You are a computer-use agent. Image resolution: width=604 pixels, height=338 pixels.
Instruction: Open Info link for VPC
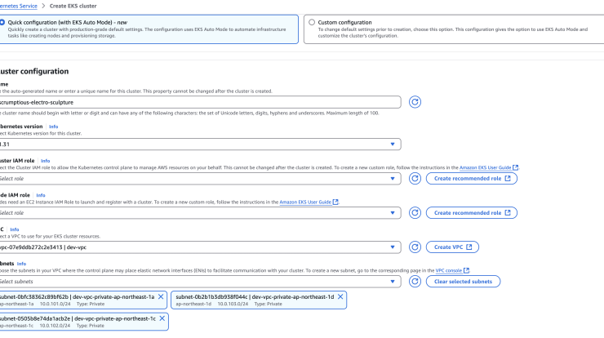15,229
